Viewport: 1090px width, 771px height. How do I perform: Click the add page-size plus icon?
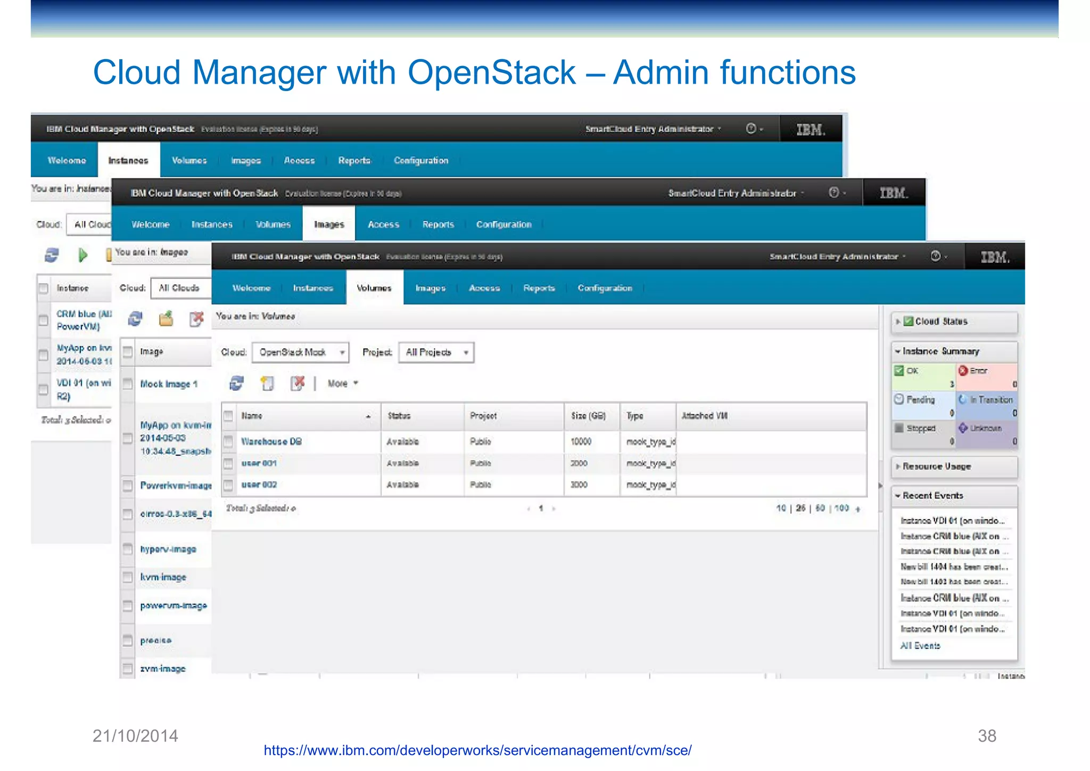858,509
